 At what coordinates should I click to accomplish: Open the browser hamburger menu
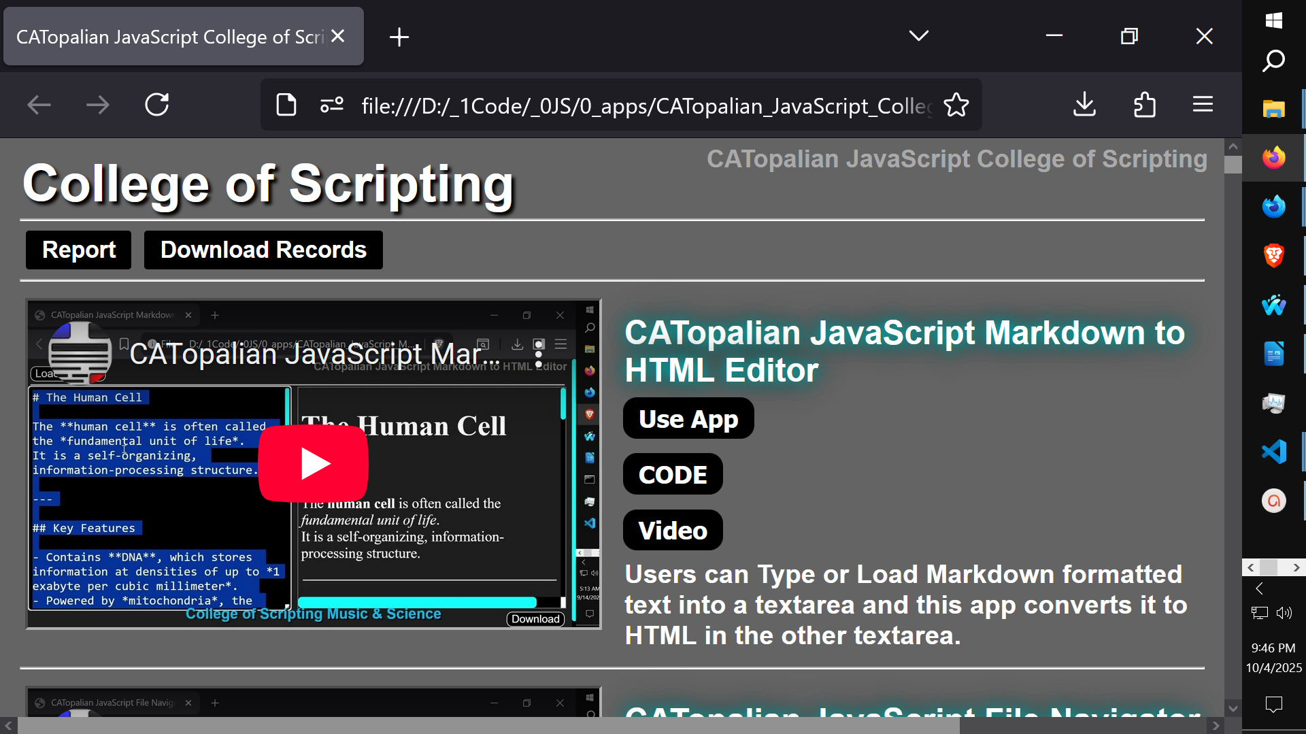(1203, 104)
